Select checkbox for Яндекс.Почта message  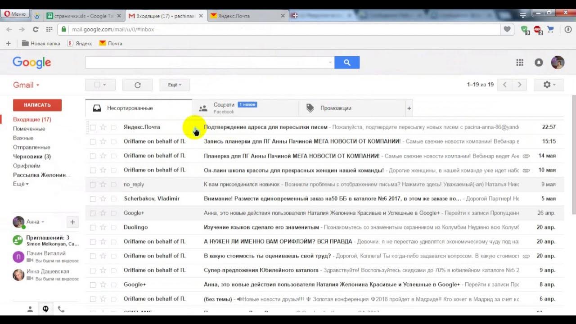pos(92,127)
